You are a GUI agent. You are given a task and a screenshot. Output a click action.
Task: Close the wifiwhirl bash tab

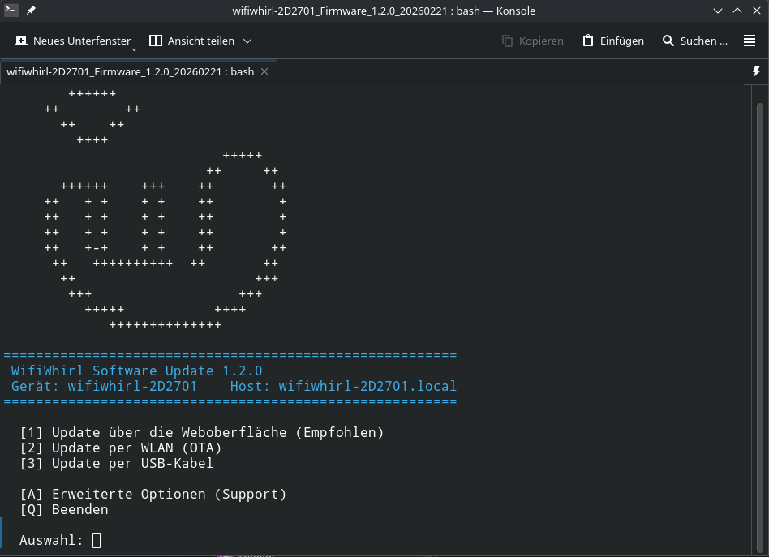265,71
